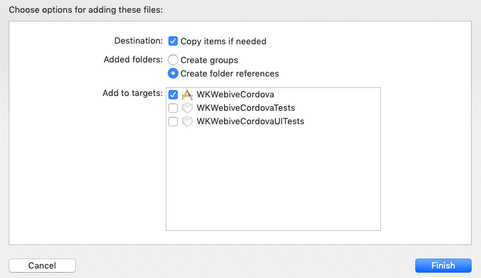Click the "Create groups" label text

209,60
